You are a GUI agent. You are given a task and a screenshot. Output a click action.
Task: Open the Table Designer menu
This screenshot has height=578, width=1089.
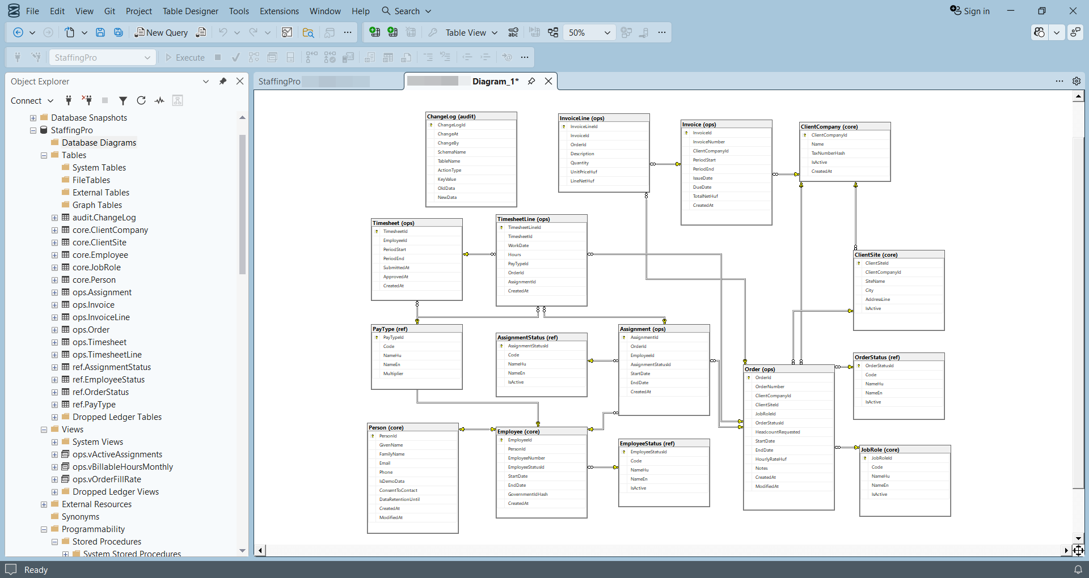tap(190, 11)
